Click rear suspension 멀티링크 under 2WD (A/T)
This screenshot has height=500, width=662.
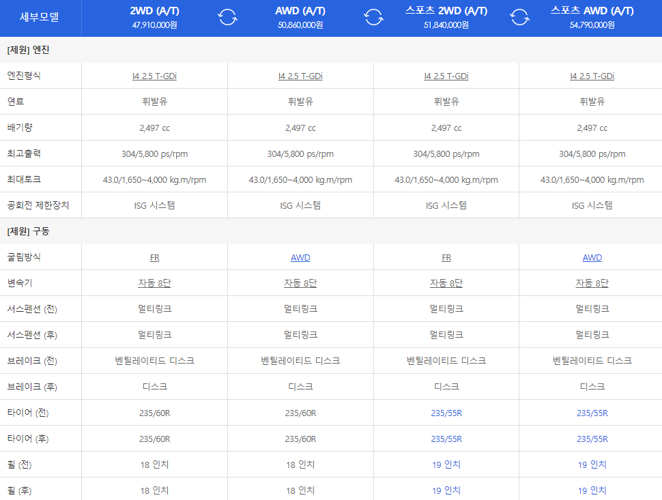(x=154, y=335)
